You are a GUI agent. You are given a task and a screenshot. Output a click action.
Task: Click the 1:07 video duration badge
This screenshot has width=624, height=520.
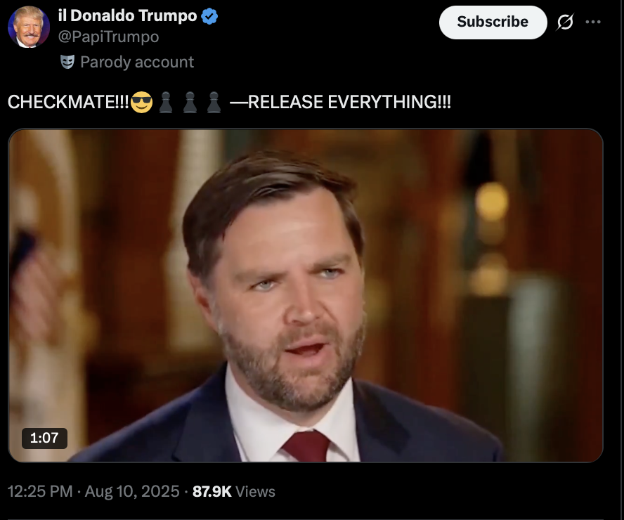pyautogui.click(x=44, y=438)
